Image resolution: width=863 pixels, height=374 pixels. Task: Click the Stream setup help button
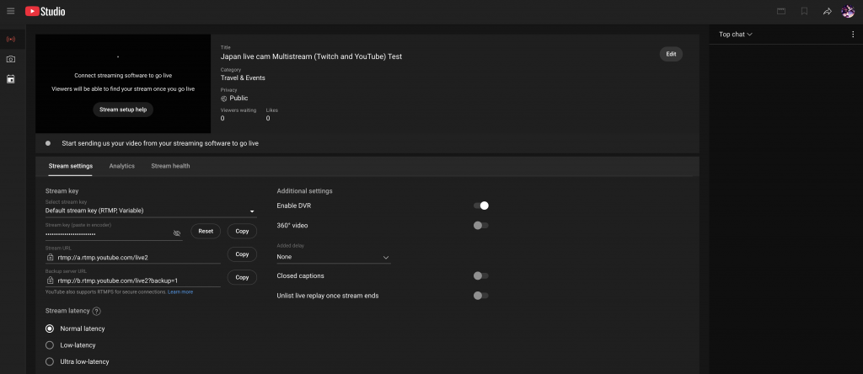point(122,110)
